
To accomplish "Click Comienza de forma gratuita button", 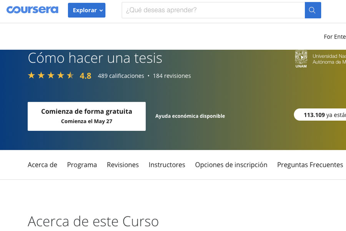I will (x=86, y=116).
